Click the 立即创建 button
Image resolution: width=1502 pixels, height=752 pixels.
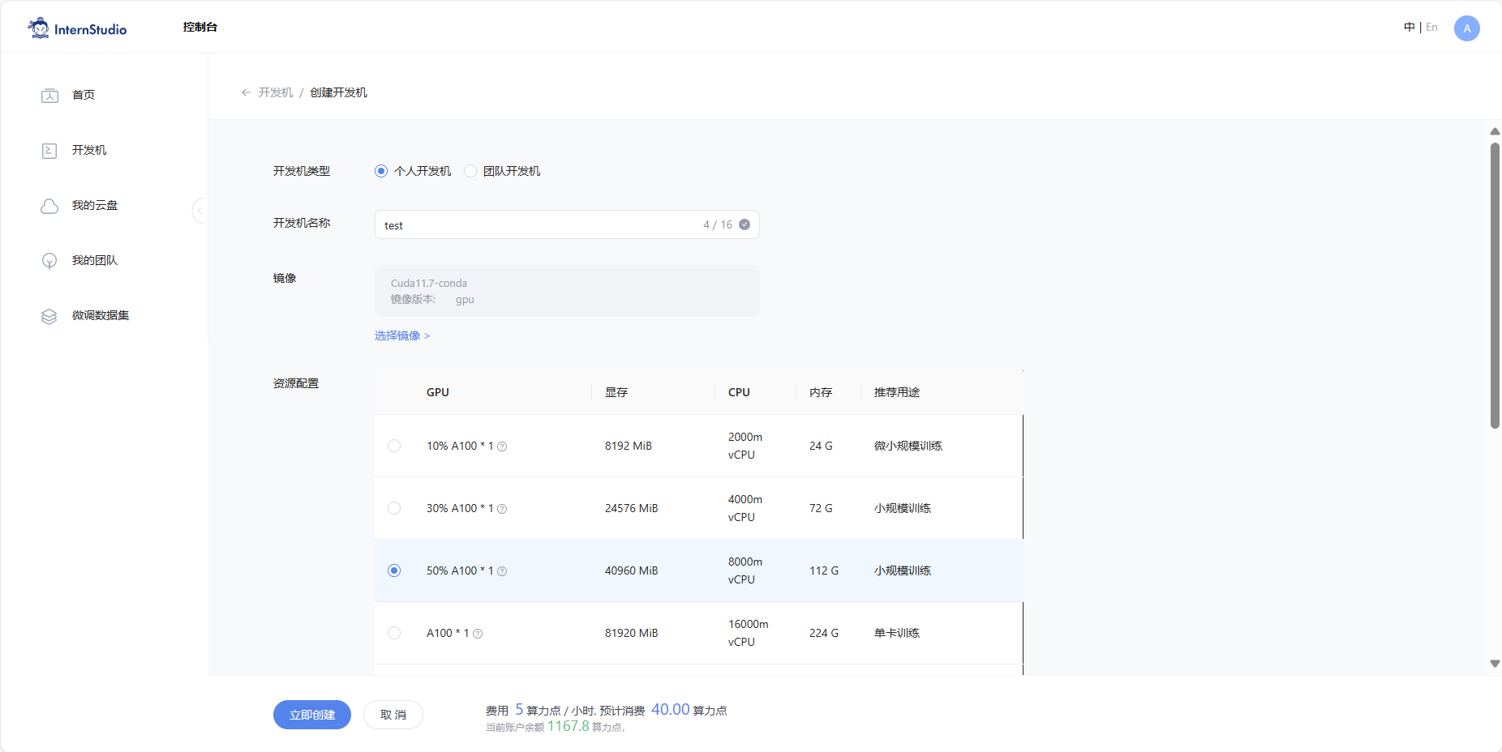tap(311, 715)
